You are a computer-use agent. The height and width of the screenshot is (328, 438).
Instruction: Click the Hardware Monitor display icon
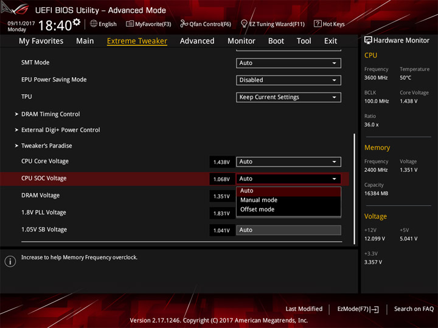pyautogui.click(x=368, y=41)
